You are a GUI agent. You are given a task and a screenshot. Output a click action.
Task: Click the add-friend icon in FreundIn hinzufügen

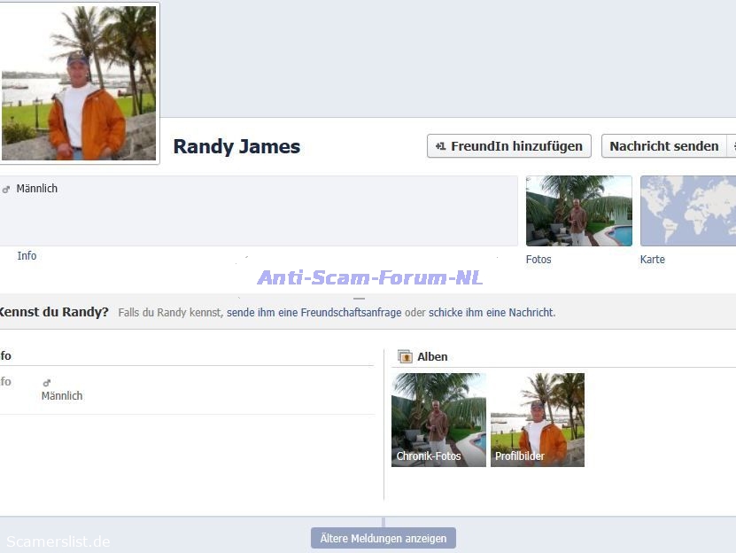(x=440, y=146)
